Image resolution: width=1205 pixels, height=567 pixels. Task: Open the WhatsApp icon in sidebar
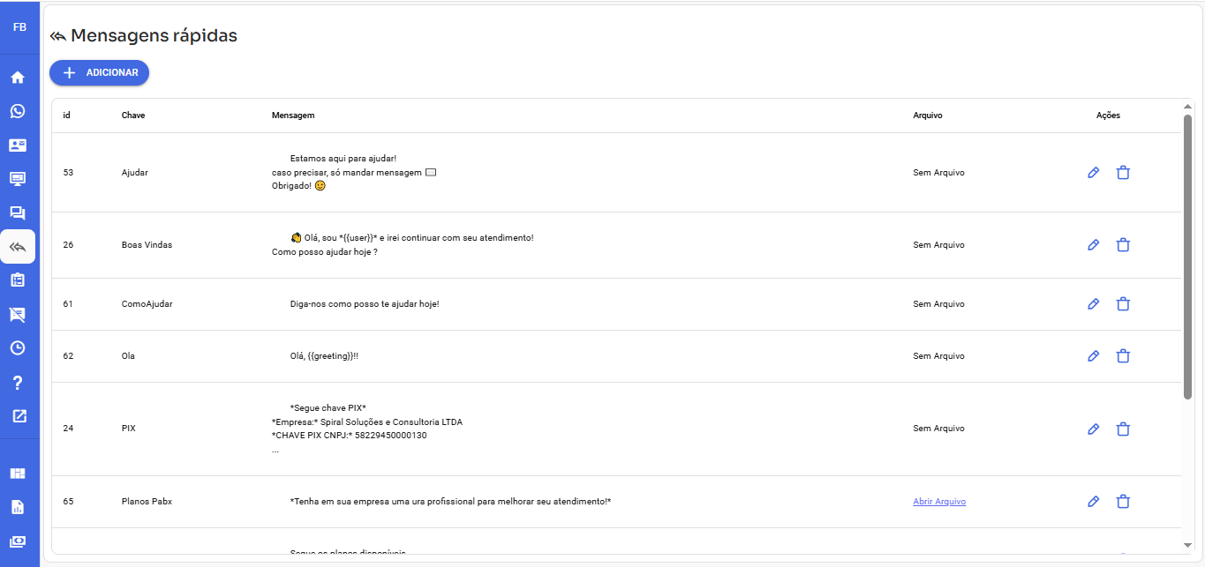click(18, 111)
